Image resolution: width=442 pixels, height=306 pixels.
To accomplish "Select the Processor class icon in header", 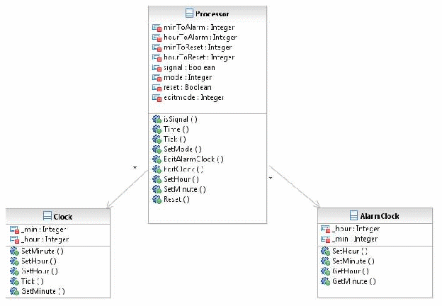I will tap(189, 13).
